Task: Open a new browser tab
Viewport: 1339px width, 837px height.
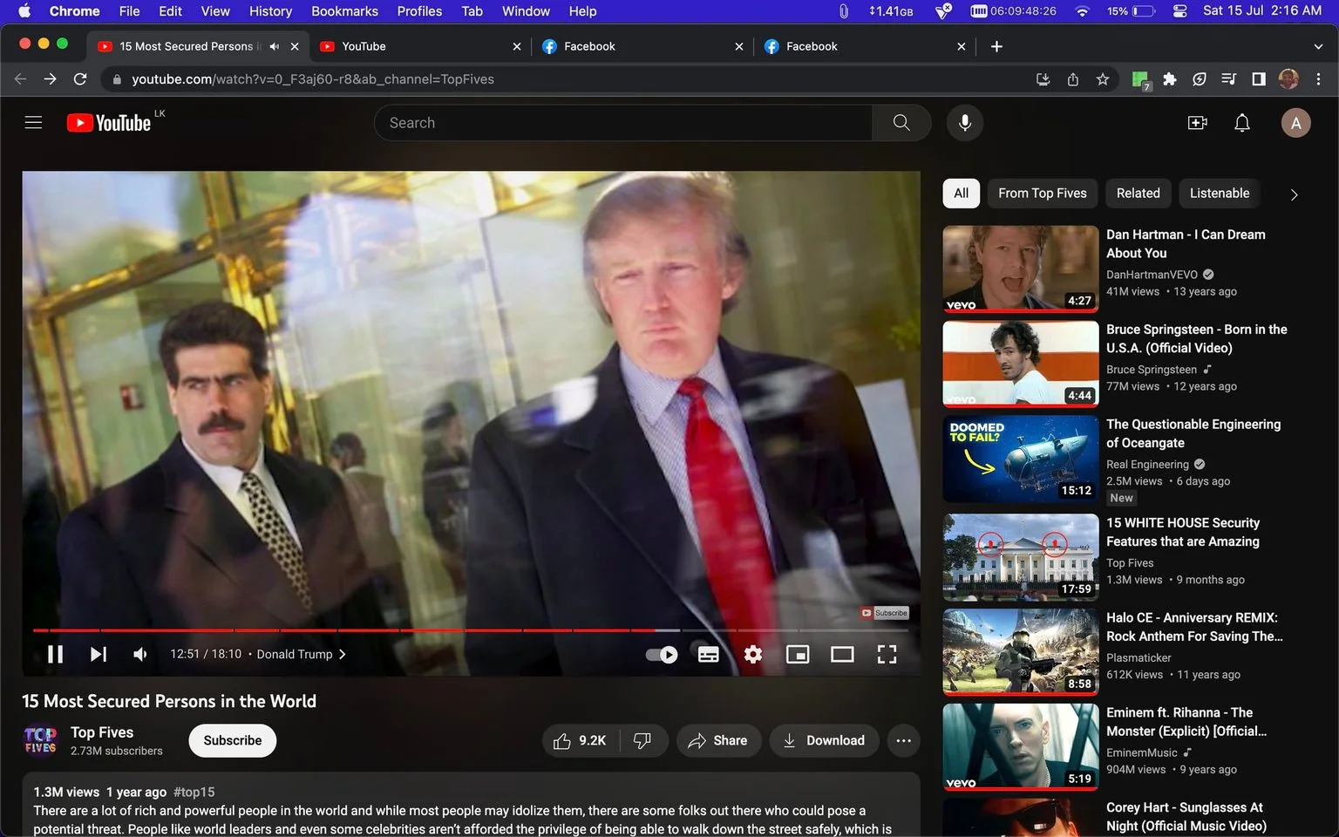Action: pos(996,46)
